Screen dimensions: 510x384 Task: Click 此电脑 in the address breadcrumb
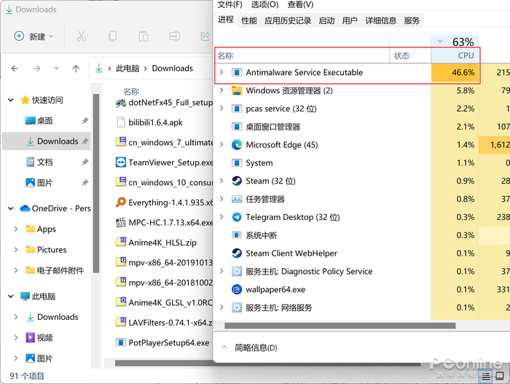click(x=127, y=68)
